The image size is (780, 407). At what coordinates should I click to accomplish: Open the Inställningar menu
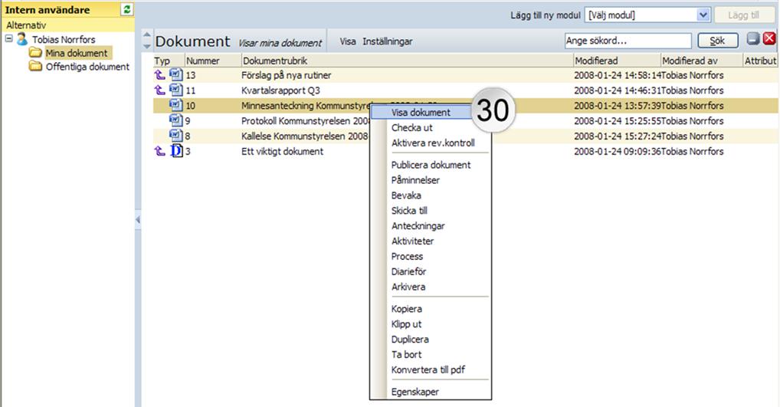click(x=388, y=42)
